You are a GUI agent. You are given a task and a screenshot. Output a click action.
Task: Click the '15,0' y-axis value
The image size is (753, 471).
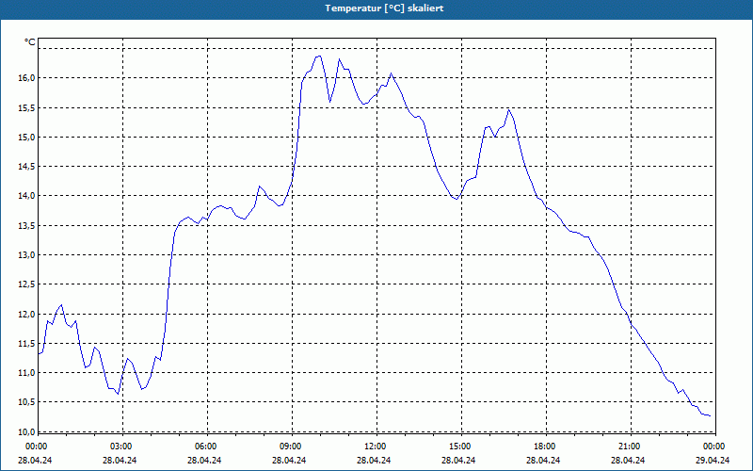[27, 137]
